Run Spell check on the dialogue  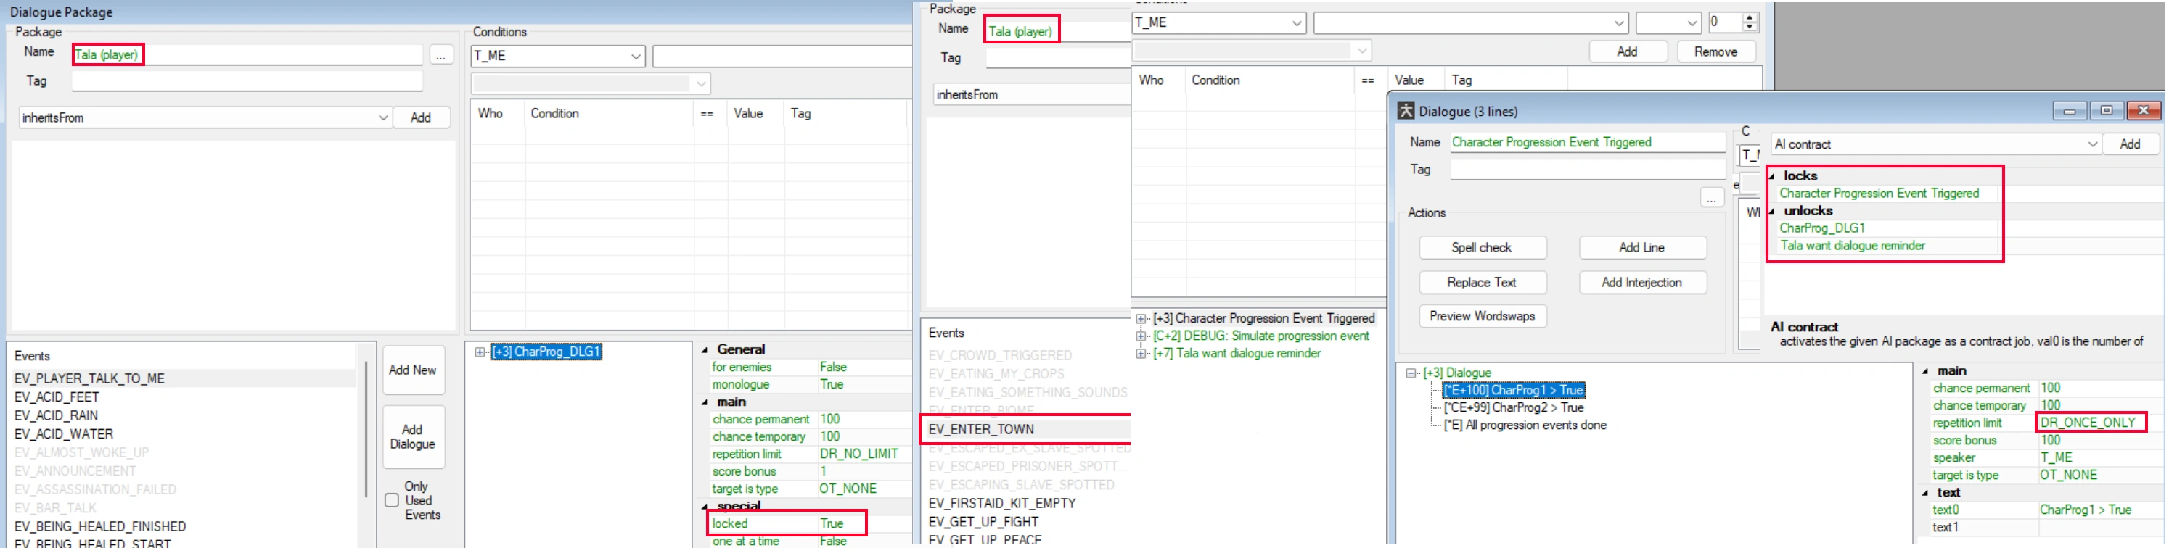[1482, 247]
